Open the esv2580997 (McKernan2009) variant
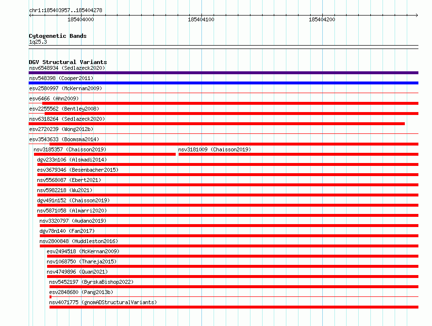Image resolution: width=432 pixels, height=326 pixels. coord(66,88)
